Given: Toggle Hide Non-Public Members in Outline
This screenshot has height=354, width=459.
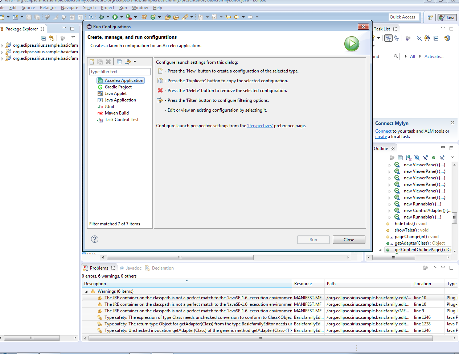Looking at the screenshot, I should click(x=434, y=158).
